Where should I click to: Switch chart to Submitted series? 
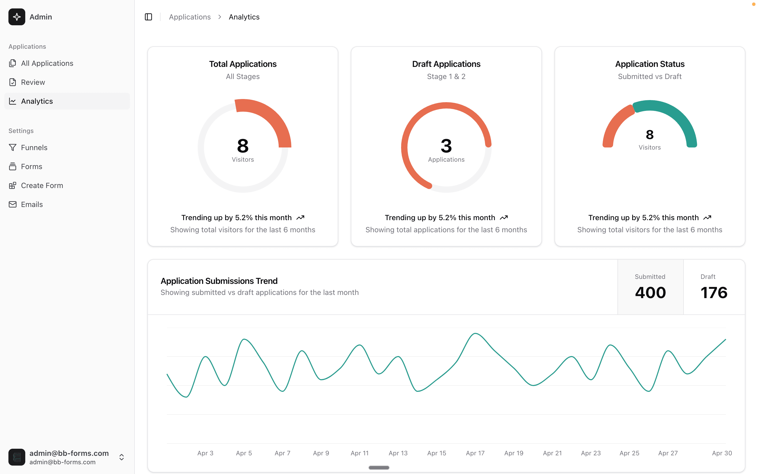[650, 287]
